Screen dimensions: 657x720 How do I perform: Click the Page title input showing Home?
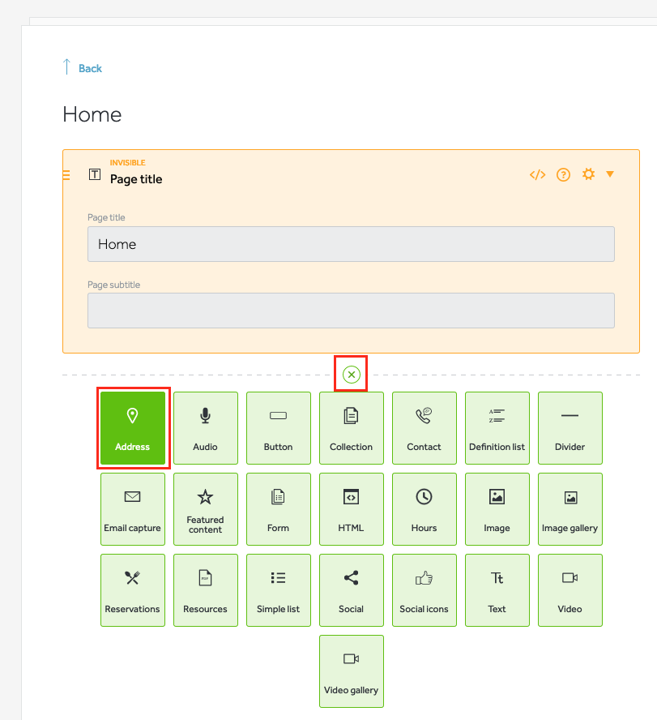coord(351,243)
